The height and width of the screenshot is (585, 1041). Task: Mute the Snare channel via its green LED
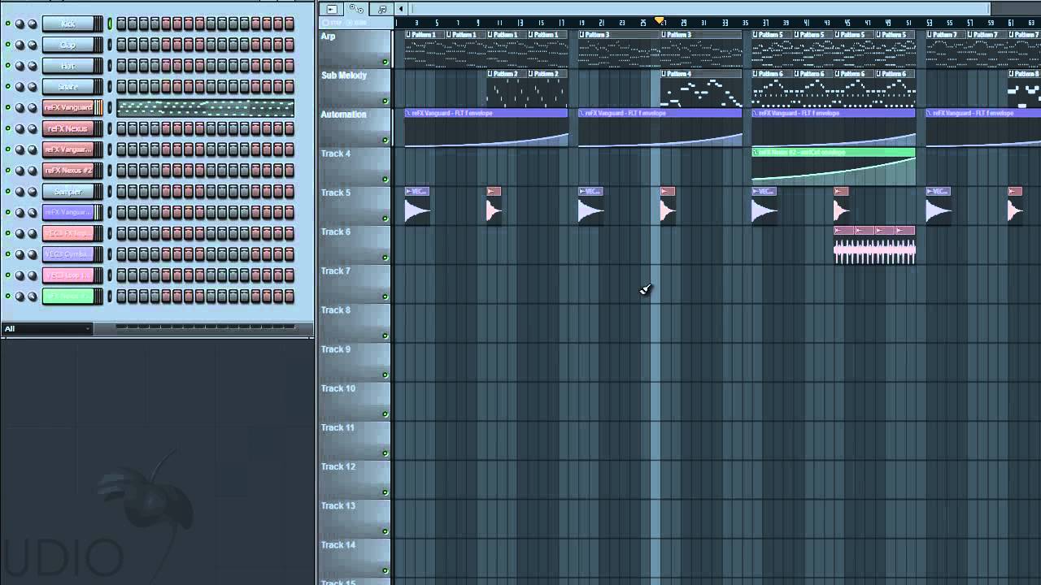[x=8, y=87]
